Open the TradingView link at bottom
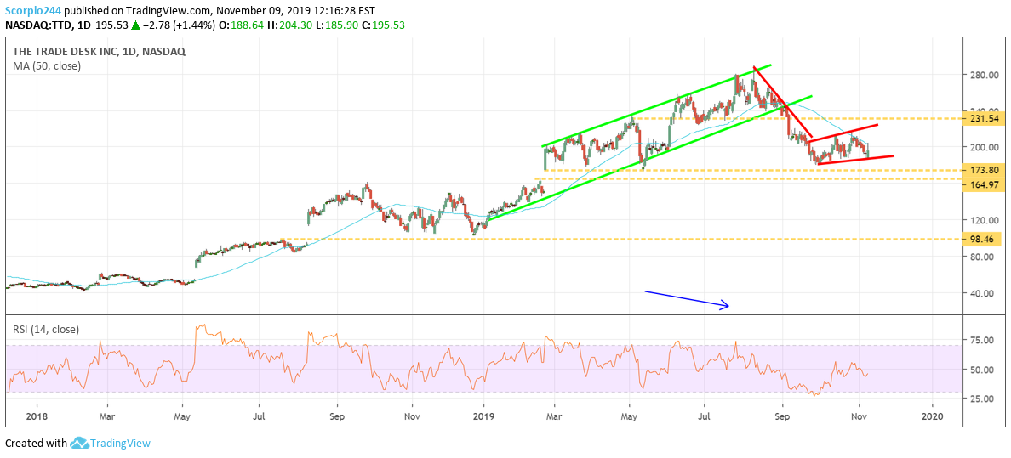Viewport: 1011px width, 458px height. (120, 444)
